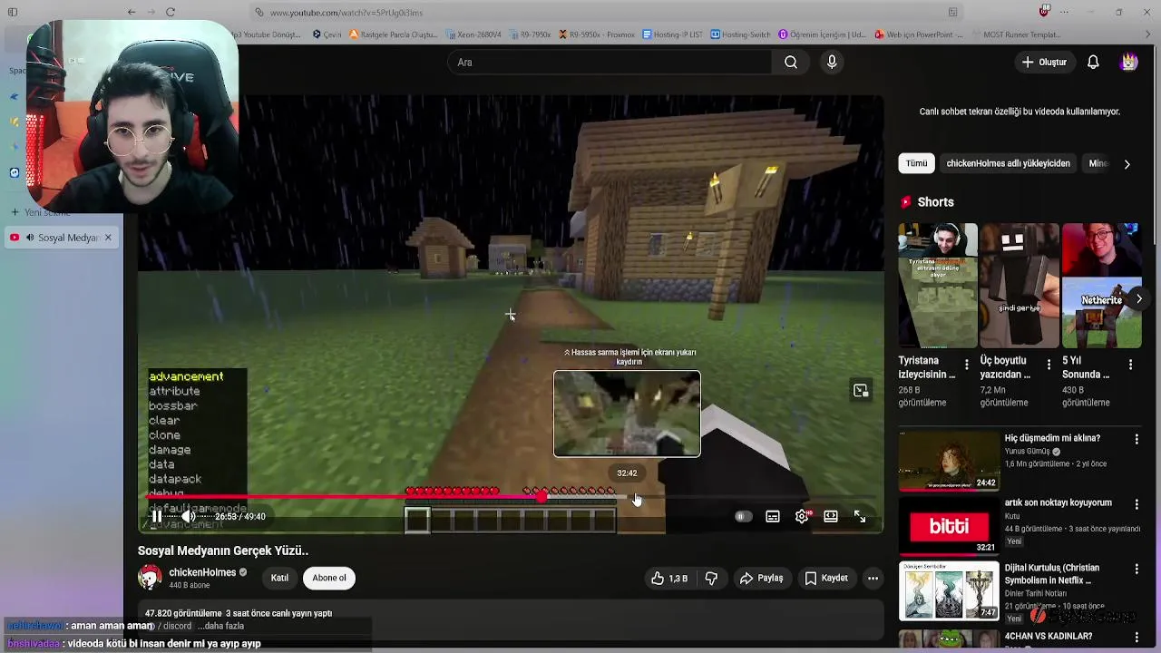Click the browser address bar URL
Viewport: 1161px width, 653px height.
[x=346, y=13]
